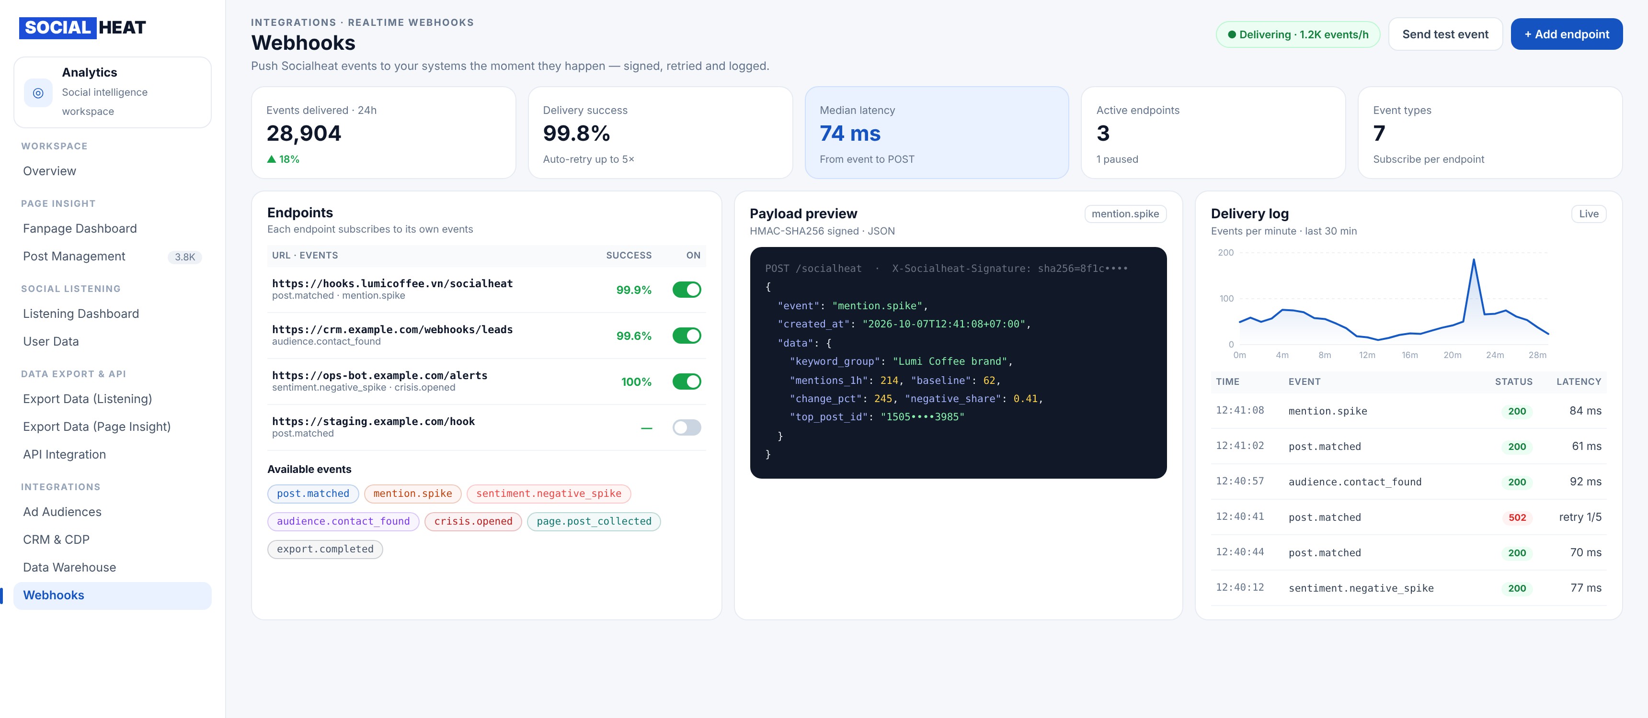Viewport: 1648px width, 718px height.
Task: Select Listening Dashboard in sidebar
Action: click(x=113, y=314)
